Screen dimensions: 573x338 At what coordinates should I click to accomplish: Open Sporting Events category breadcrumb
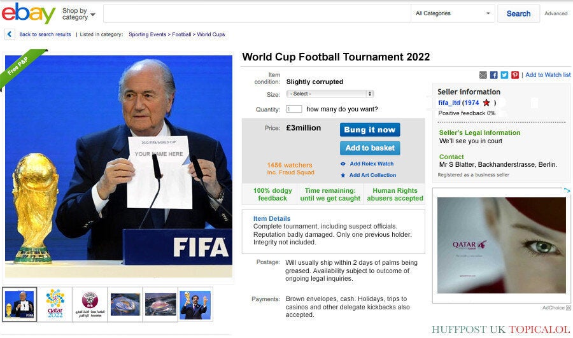tap(147, 34)
